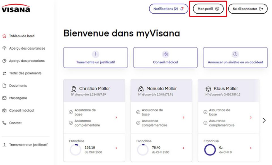Open Aperçu des assurances in sidebar
This screenshot has width=272, height=165.
click(x=27, y=48)
